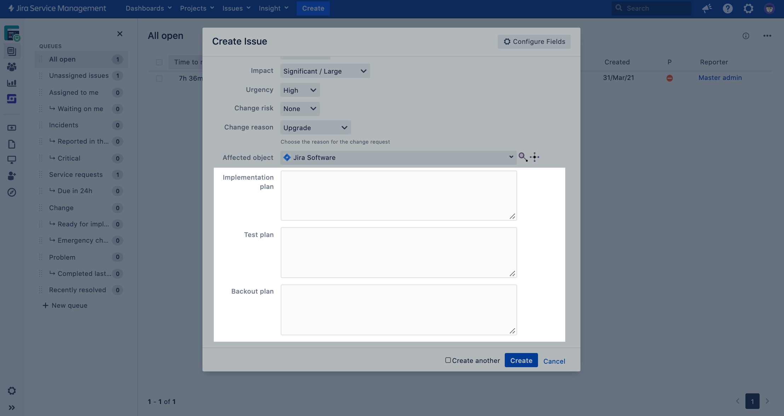Screen dimensions: 784x416
Task: Open the Insight menu in the top bar
Action: [x=273, y=8]
